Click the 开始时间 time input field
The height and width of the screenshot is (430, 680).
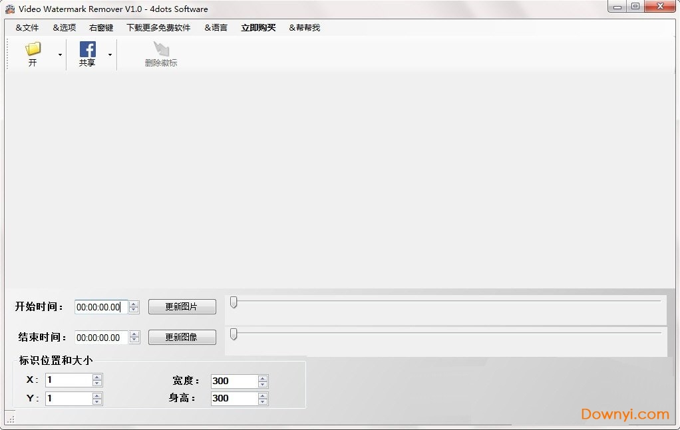[x=100, y=307]
